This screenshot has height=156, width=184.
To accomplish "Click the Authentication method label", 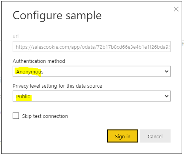I will [39, 61].
